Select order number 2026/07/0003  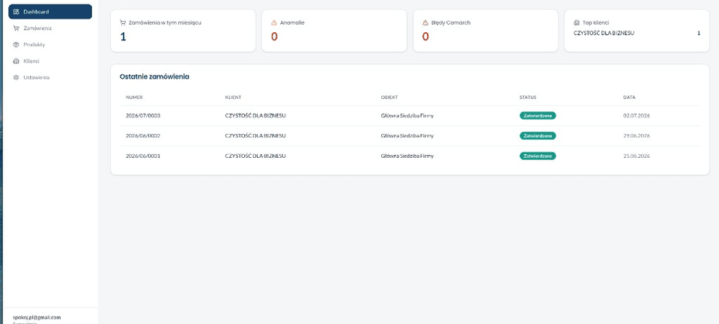pyautogui.click(x=143, y=116)
